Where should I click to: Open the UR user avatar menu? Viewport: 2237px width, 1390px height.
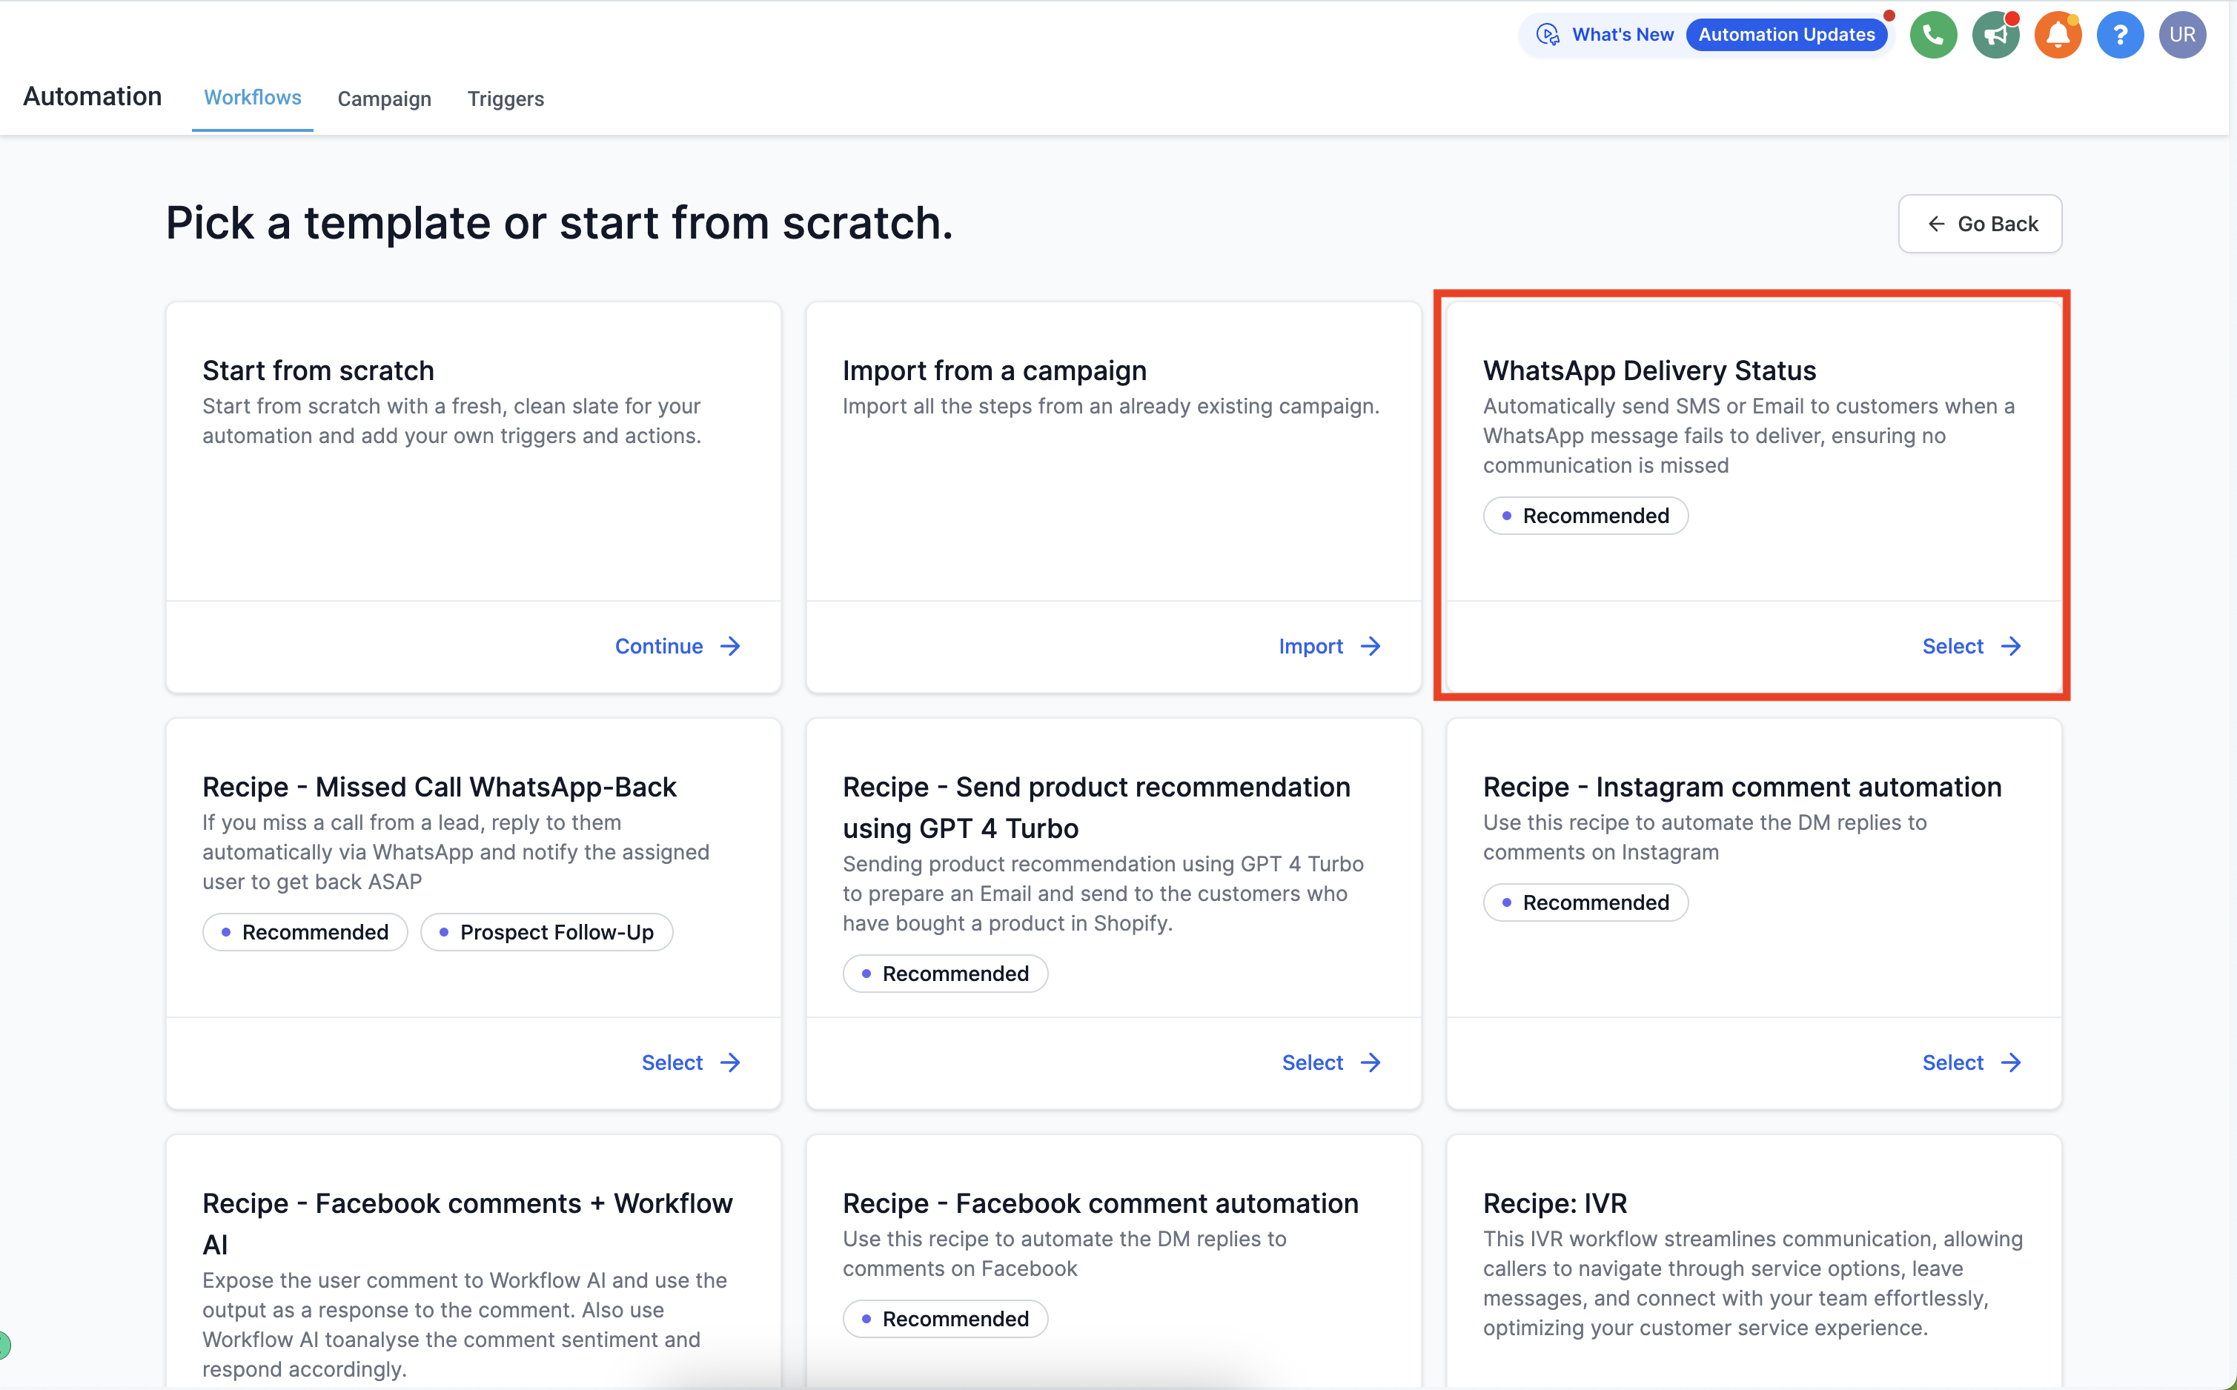click(x=2182, y=35)
